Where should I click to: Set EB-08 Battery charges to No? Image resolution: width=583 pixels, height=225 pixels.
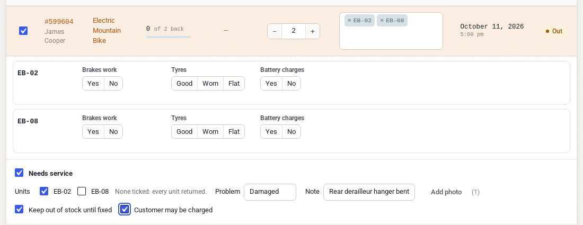(291, 132)
